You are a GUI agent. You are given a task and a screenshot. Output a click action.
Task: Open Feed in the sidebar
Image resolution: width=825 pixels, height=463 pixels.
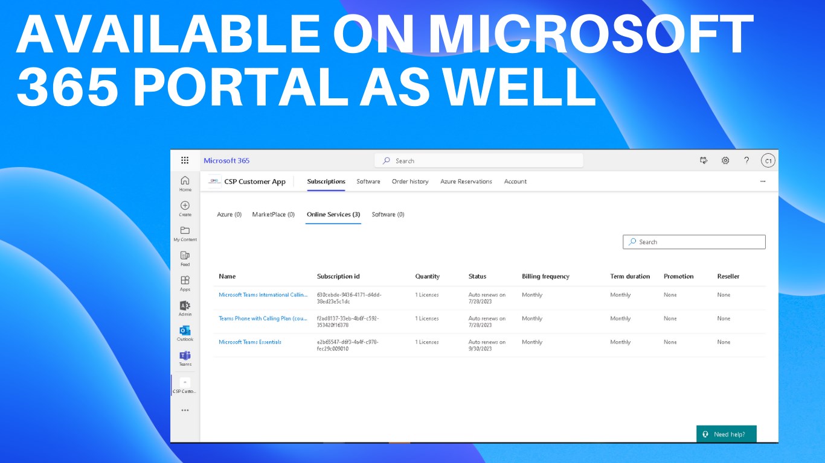185,259
